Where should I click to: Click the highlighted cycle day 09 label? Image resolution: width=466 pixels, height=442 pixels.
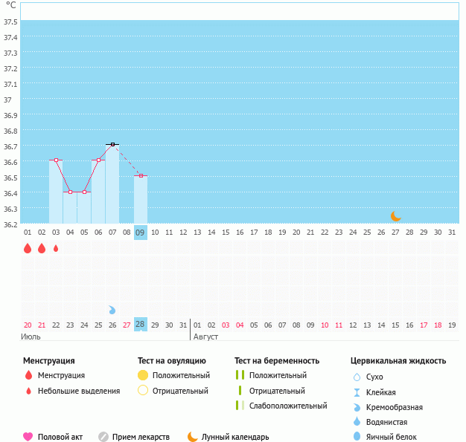[141, 233]
